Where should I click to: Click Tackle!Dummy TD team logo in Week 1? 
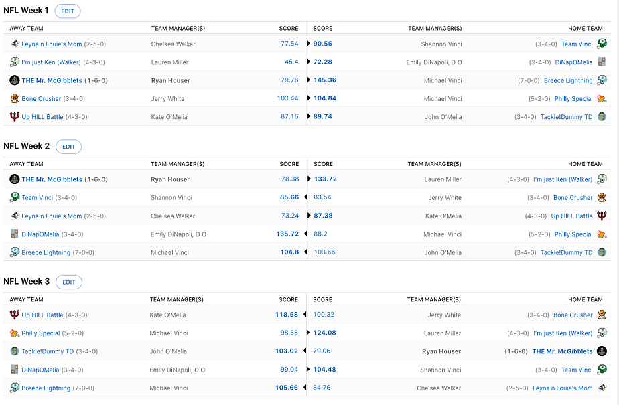pos(602,117)
